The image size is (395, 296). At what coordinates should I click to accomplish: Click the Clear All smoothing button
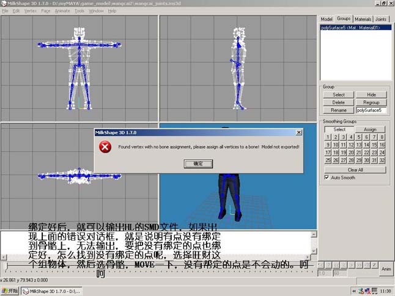355,170
